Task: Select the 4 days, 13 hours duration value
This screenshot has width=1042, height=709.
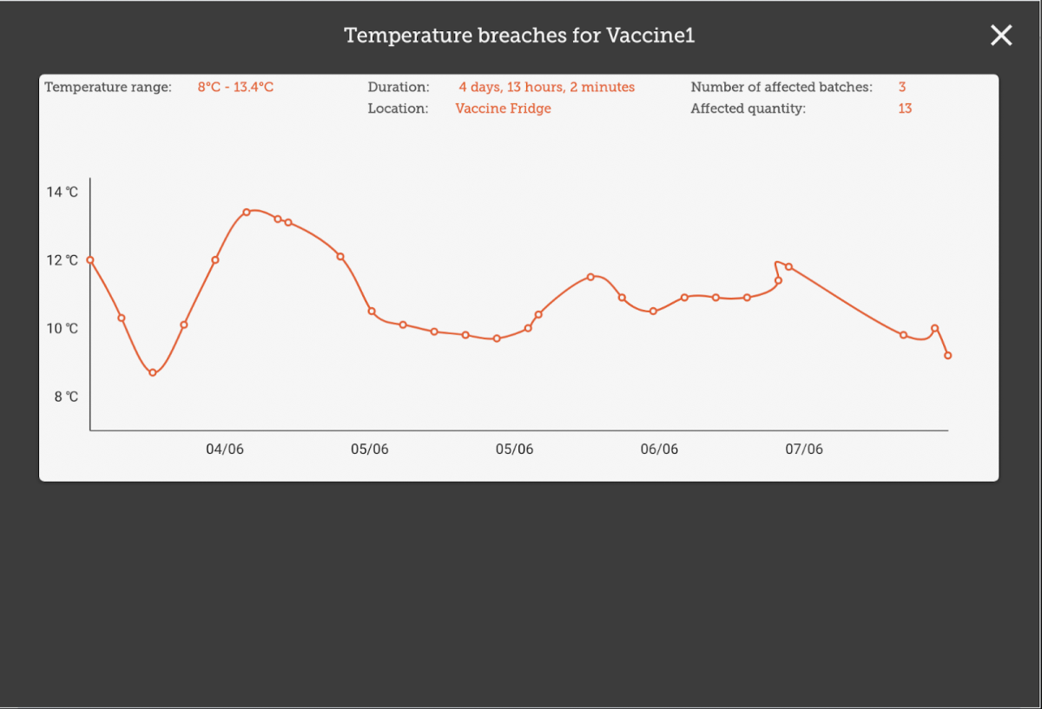Action: pyautogui.click(x=546, y=87)
